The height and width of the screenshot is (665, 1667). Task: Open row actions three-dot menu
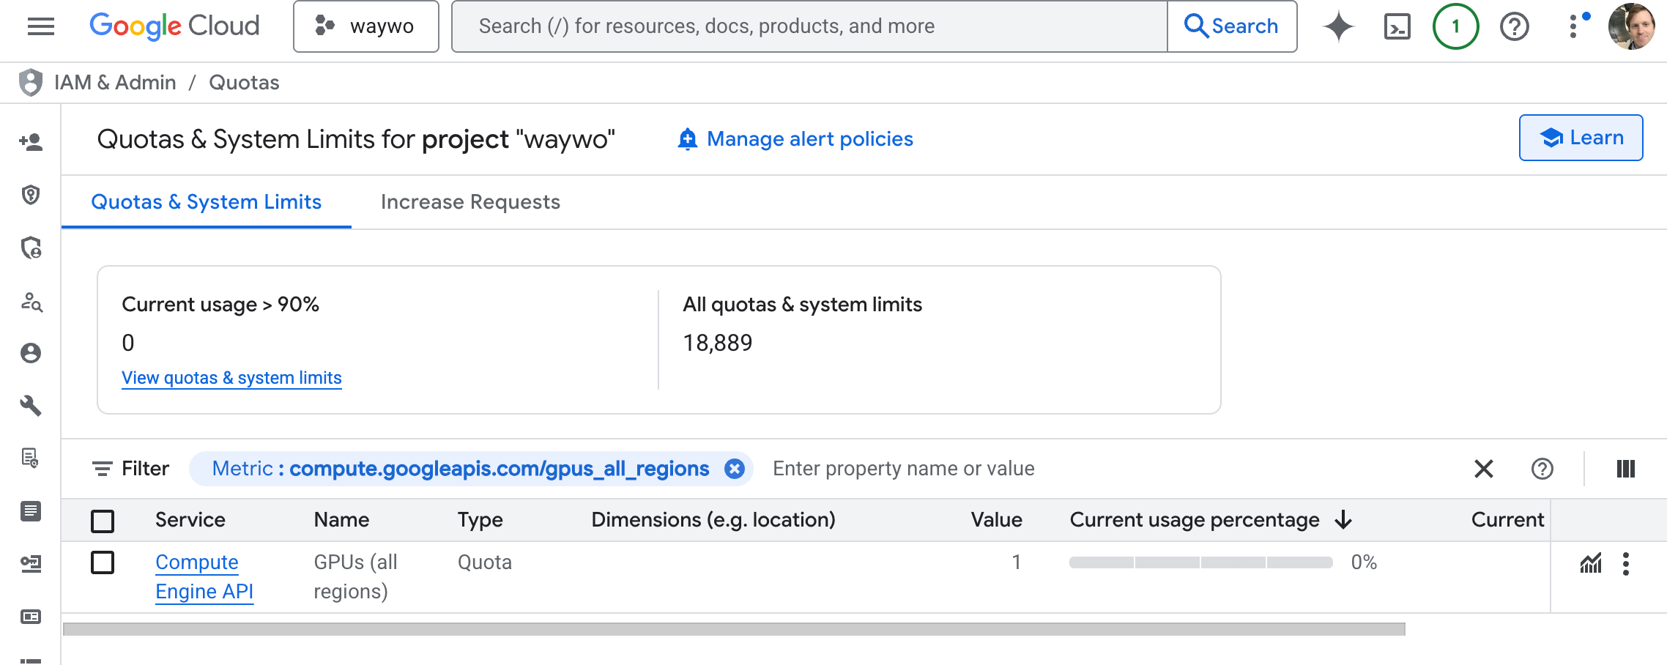pyautogui.click(x=1625, y=563)
